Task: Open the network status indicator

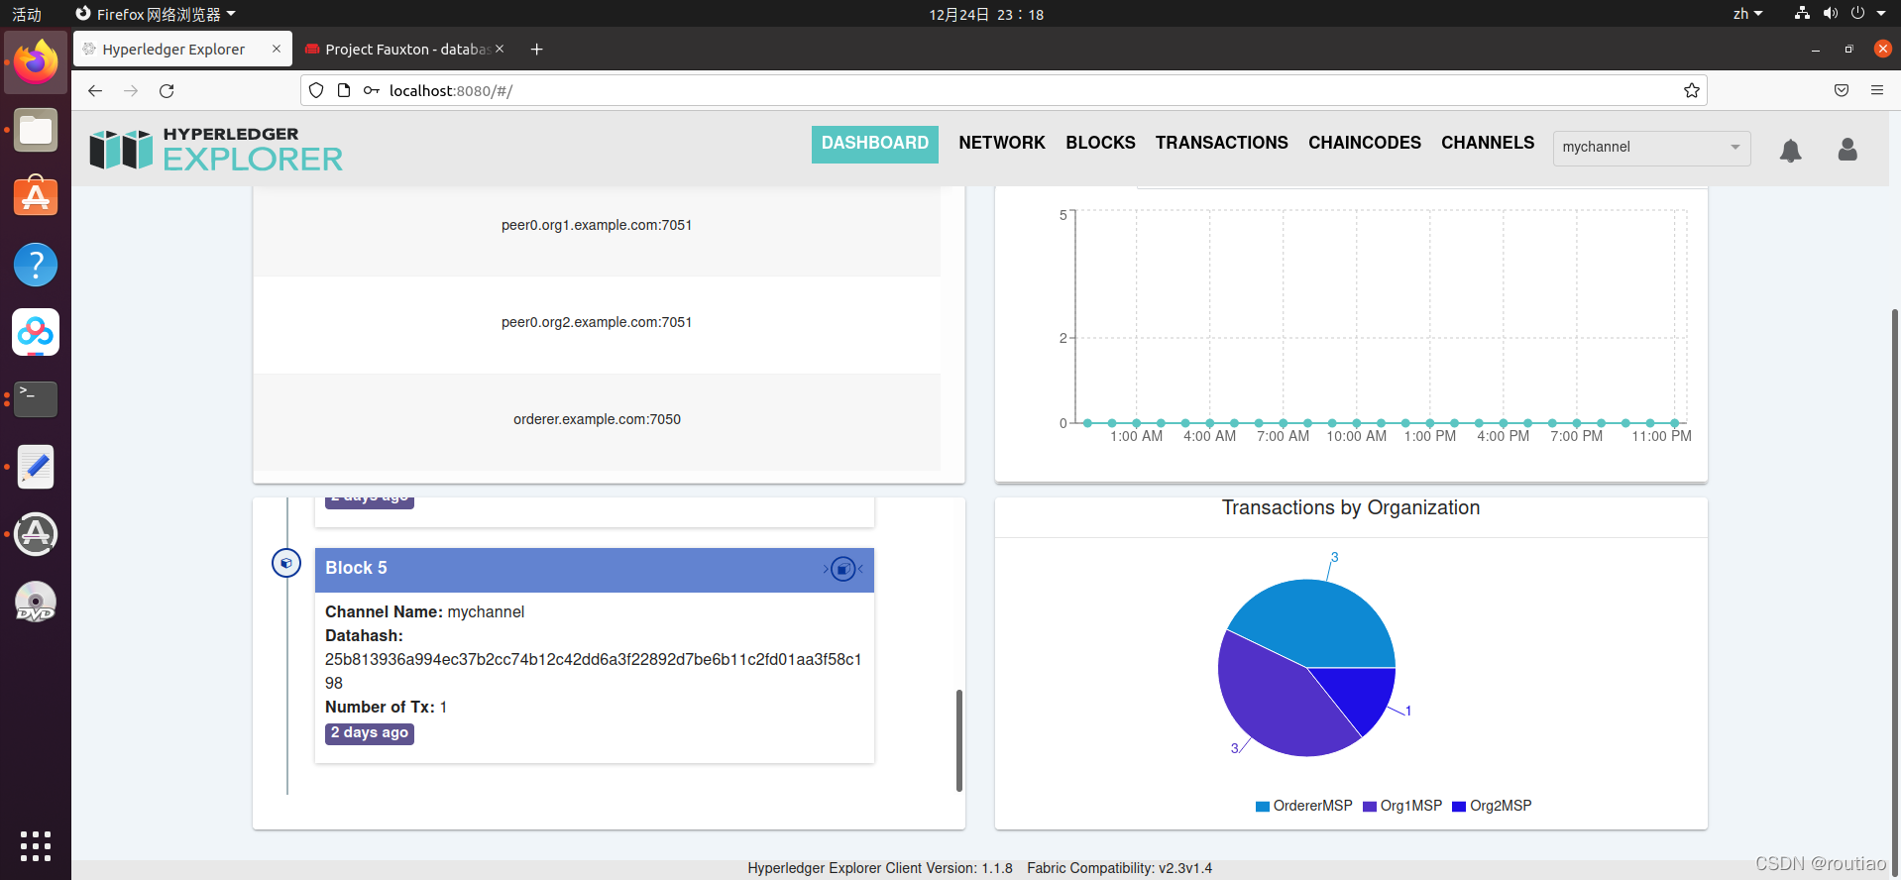Action: click(1802, 14)
